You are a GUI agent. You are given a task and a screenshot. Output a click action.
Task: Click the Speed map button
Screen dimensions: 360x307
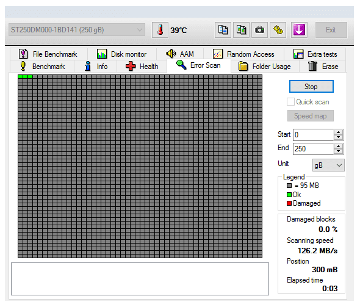click(311, 116)
